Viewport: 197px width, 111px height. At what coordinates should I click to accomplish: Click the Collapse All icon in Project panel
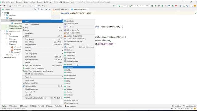tap(42, 10)
